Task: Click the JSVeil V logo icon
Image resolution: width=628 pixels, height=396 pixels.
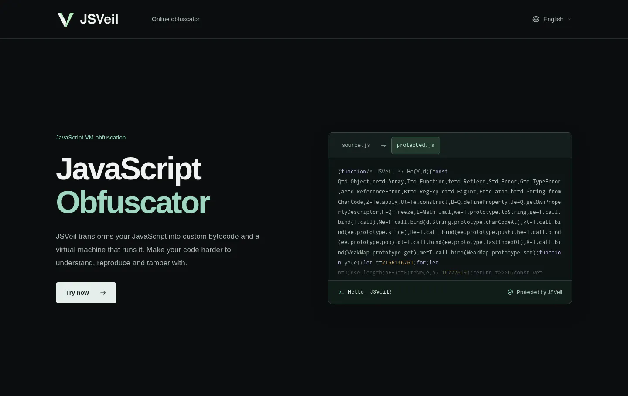Action: coord(65,19)
